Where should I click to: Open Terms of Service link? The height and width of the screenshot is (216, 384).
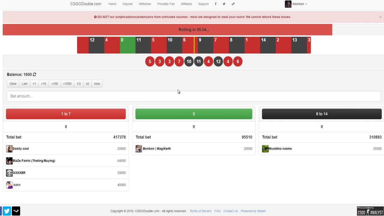pos(200,211)
